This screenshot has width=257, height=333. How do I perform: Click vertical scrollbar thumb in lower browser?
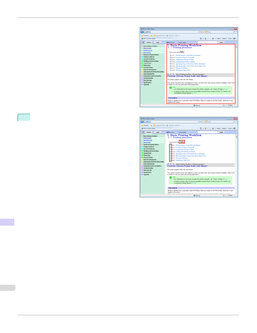[x=236, y=137]
